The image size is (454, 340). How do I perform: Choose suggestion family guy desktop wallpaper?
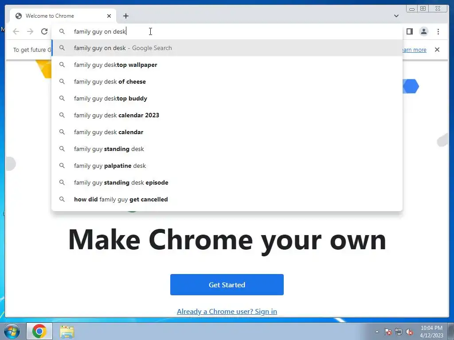point(227,65)
